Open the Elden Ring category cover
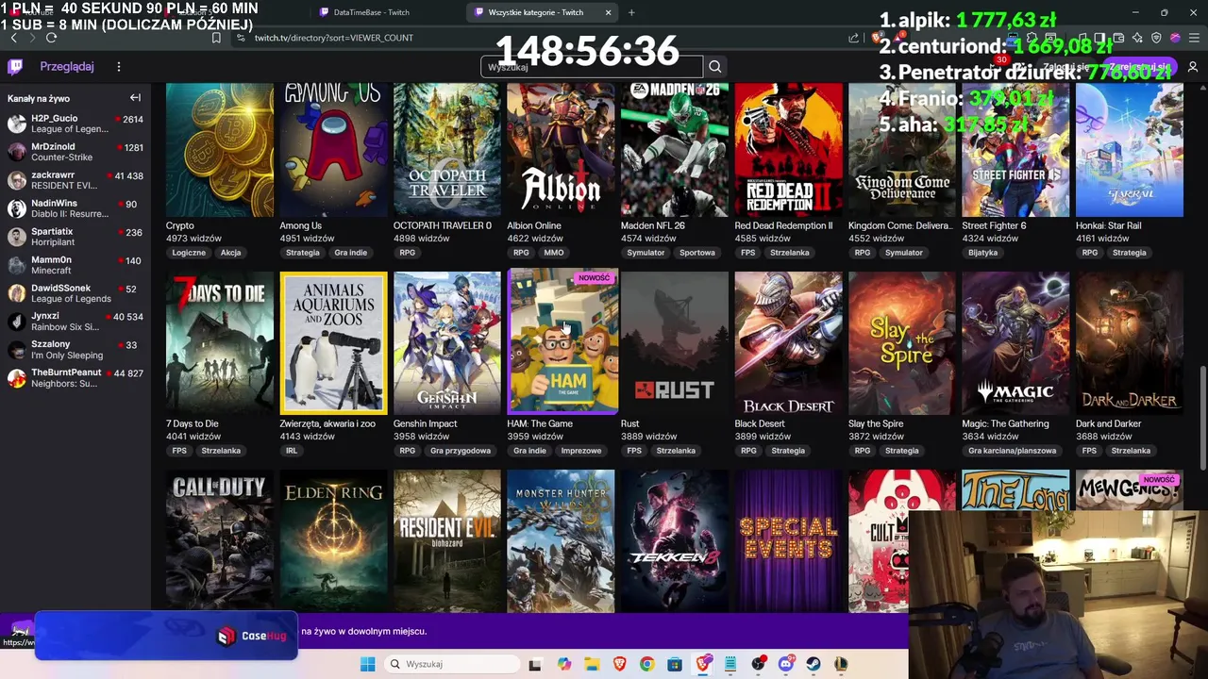 tap(333, 541)
